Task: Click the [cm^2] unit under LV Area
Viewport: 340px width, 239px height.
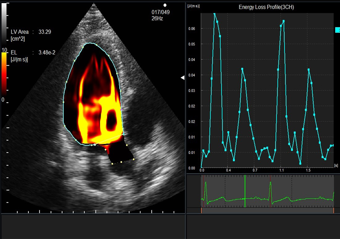Action: coord(18,39)
